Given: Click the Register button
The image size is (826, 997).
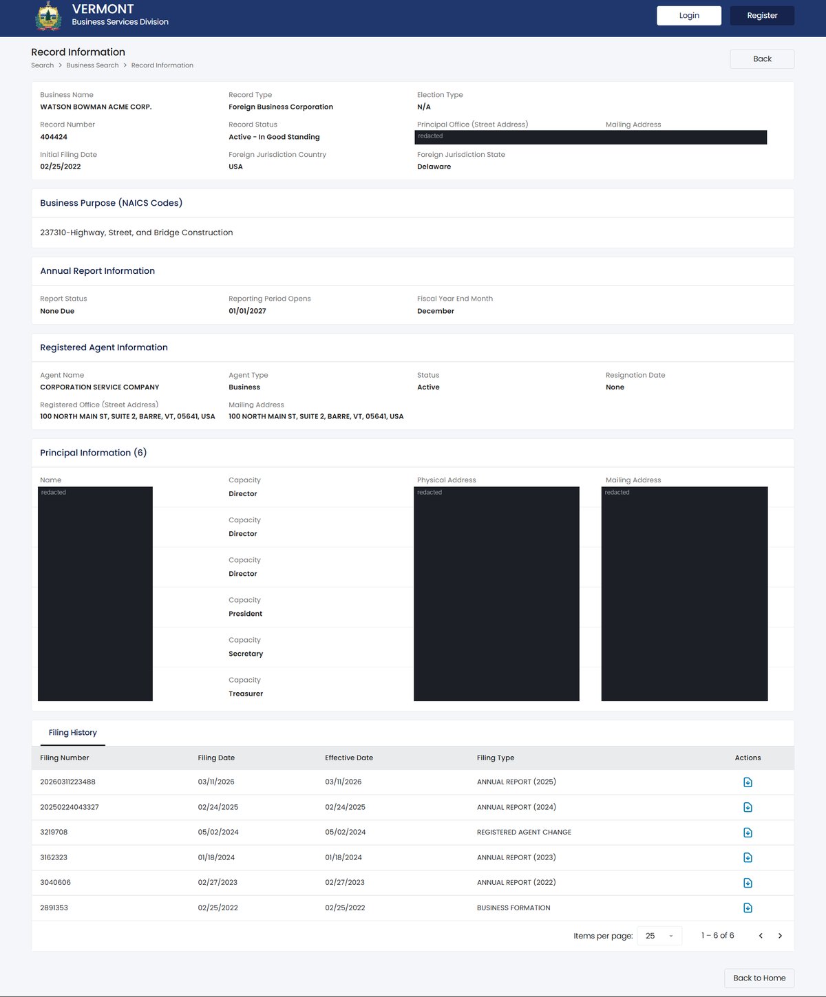Looking at the screenshot, I should (762, 15).
